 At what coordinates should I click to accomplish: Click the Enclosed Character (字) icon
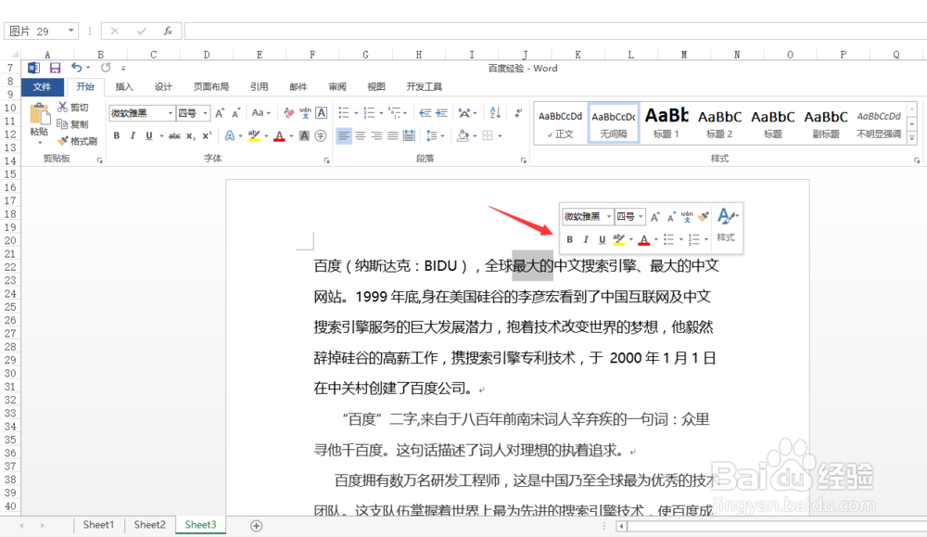coord(321,136)
